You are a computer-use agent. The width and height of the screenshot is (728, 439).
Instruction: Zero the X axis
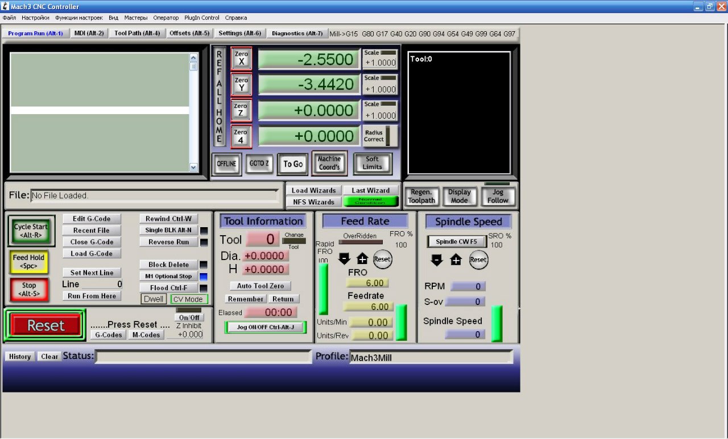click(x=241, y=58)
